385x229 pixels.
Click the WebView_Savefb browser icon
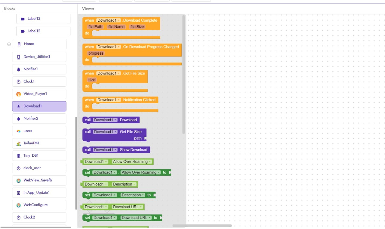(x=19, y=180)
